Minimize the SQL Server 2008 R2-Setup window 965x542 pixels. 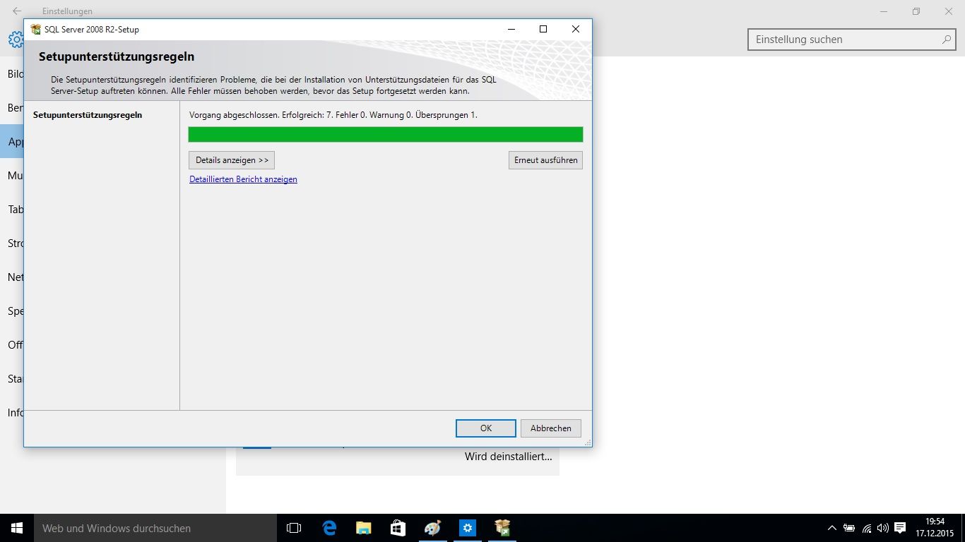(x=511, y=30)
